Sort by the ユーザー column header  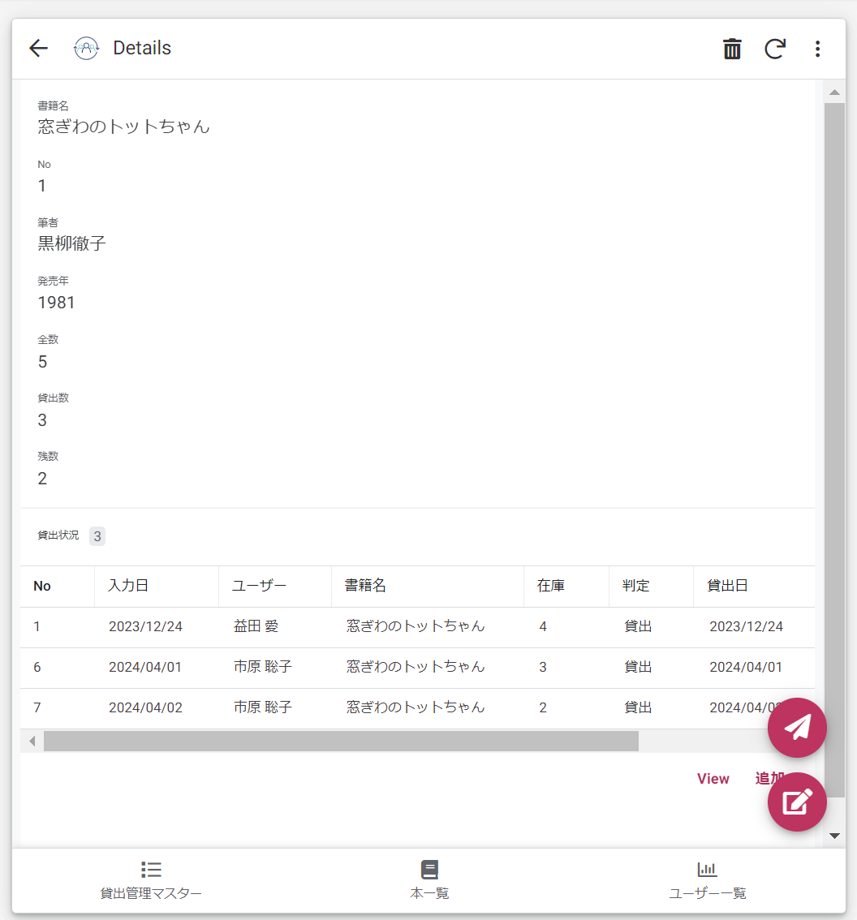[259, 586]
